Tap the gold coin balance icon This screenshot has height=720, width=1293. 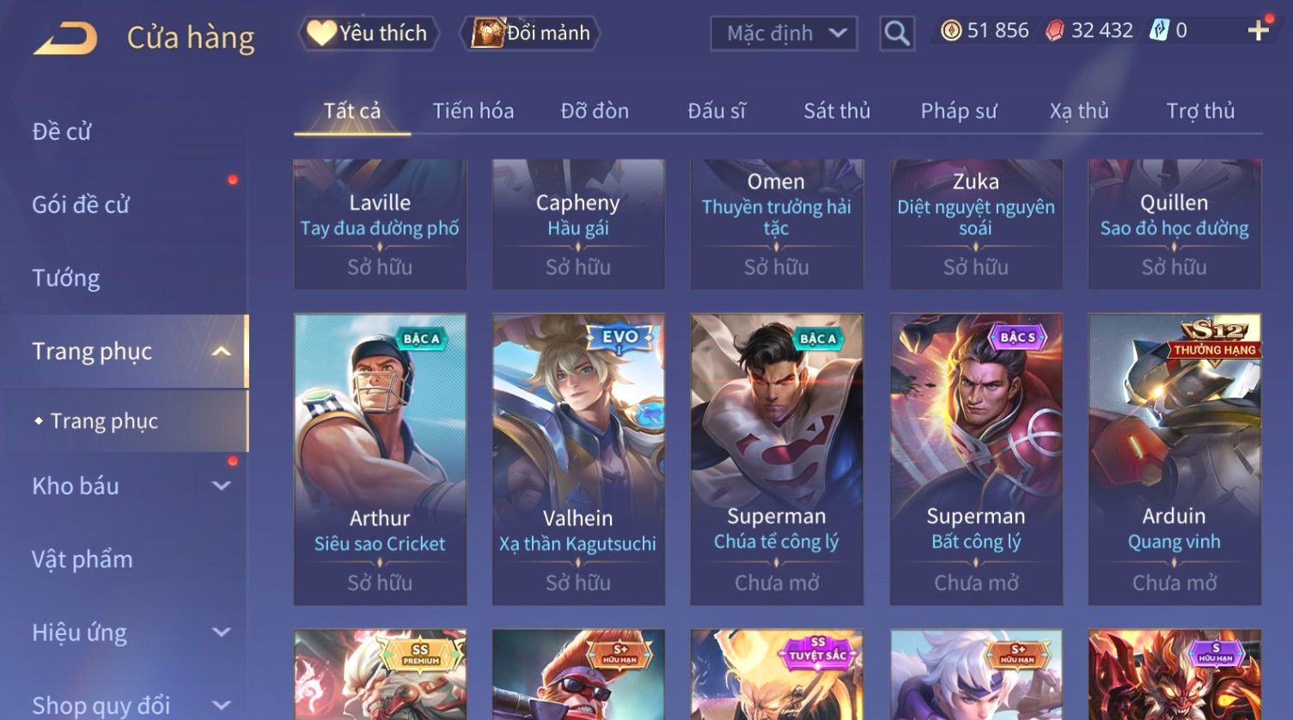tap(950, 31)
